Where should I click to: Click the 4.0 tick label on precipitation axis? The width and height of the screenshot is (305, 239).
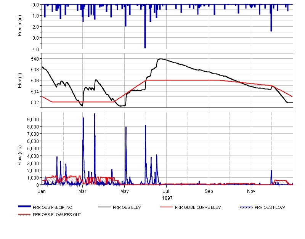point(36,49)
